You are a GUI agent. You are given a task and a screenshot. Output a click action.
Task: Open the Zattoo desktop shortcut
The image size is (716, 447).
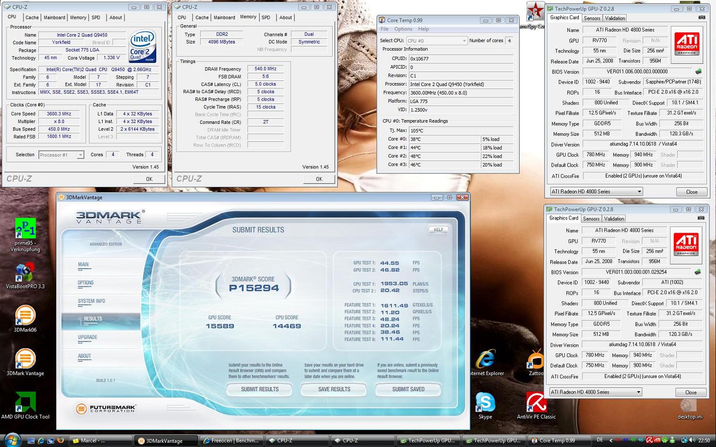pyautogui.click(x=536, y=363)
